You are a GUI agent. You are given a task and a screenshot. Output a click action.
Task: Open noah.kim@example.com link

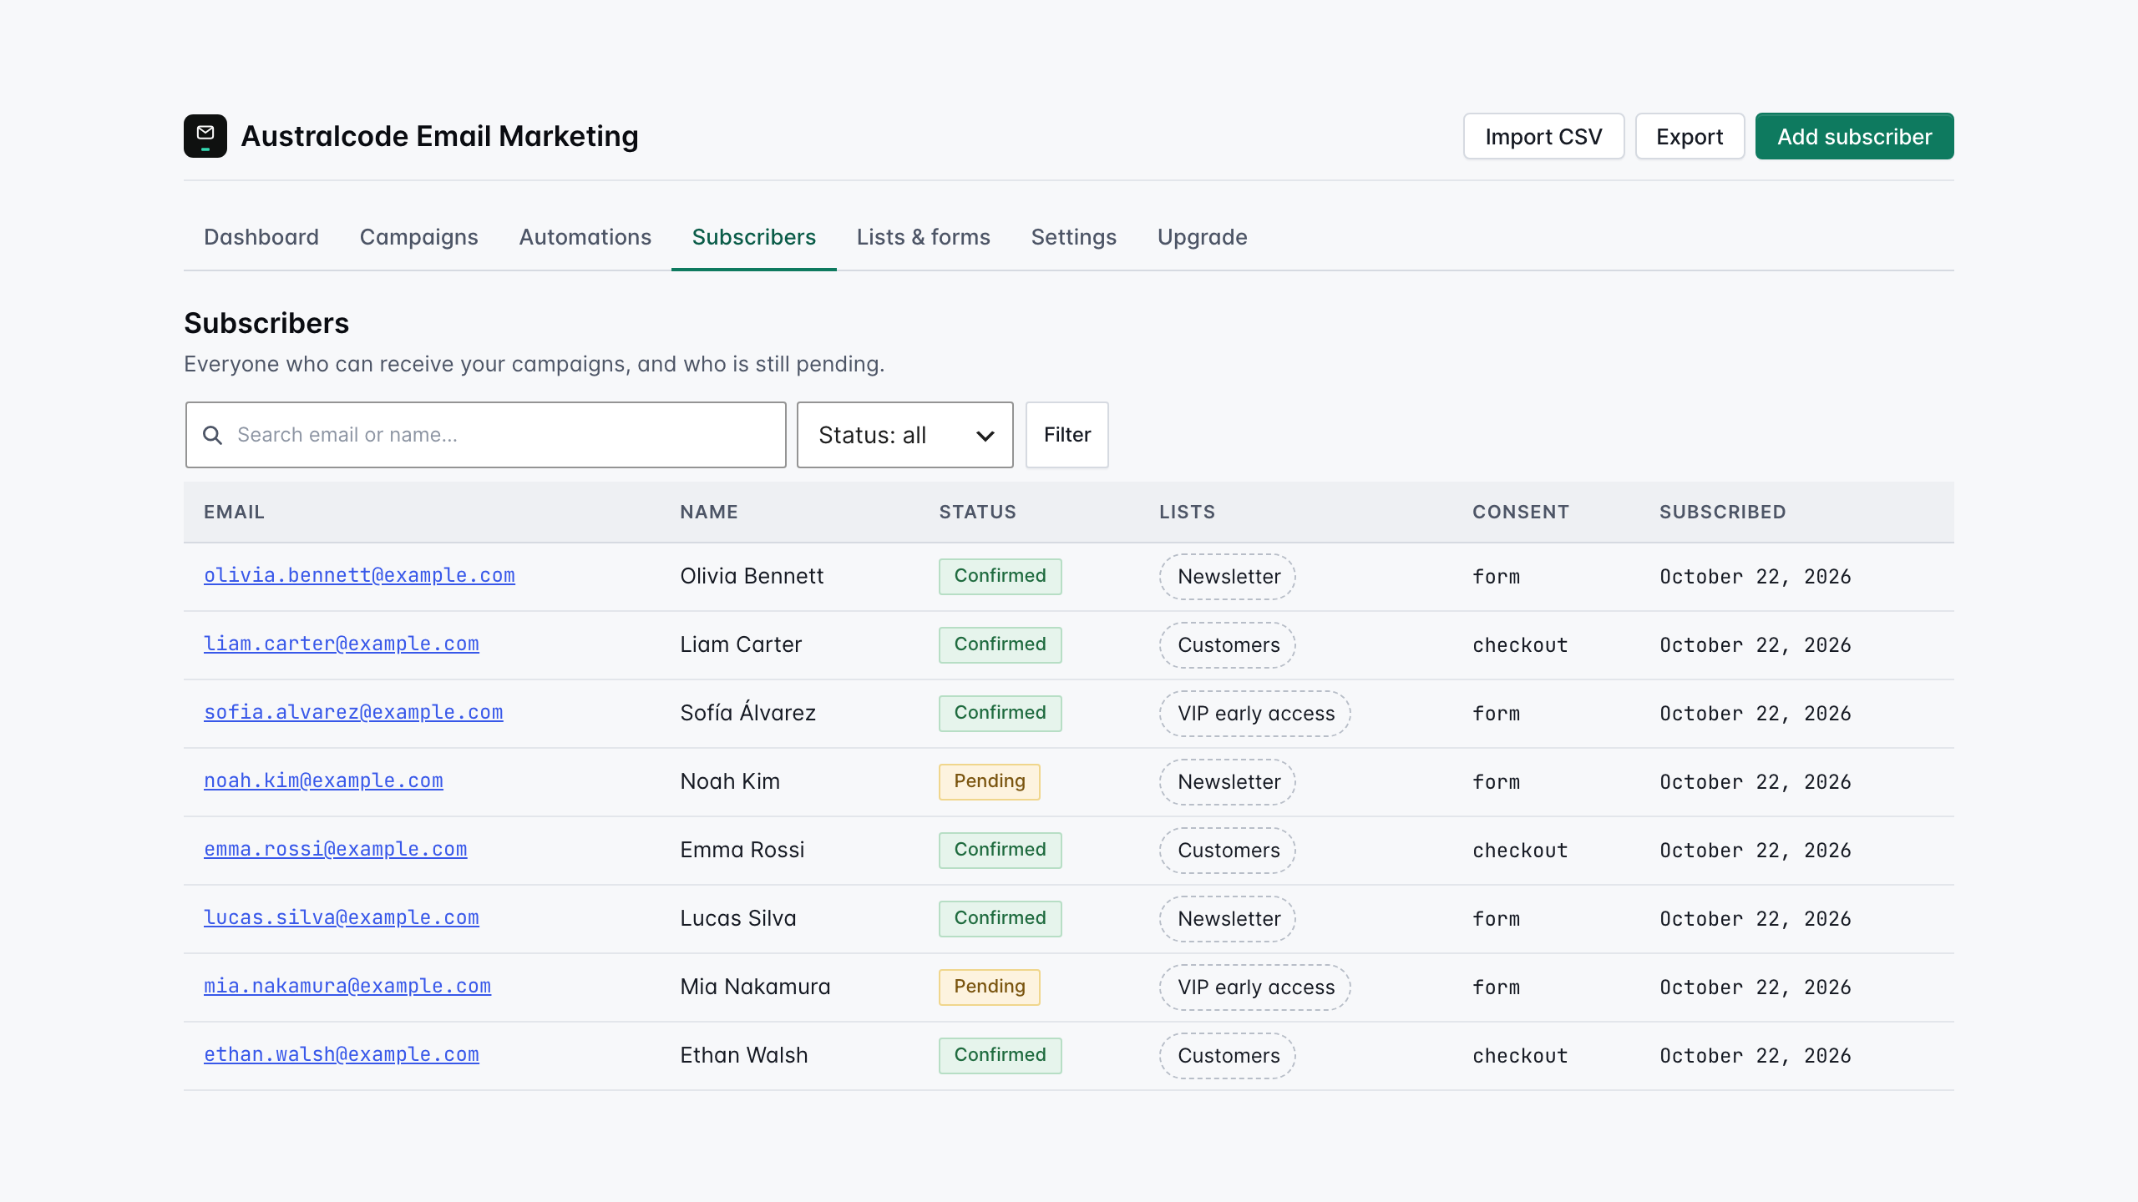point(323,781)
